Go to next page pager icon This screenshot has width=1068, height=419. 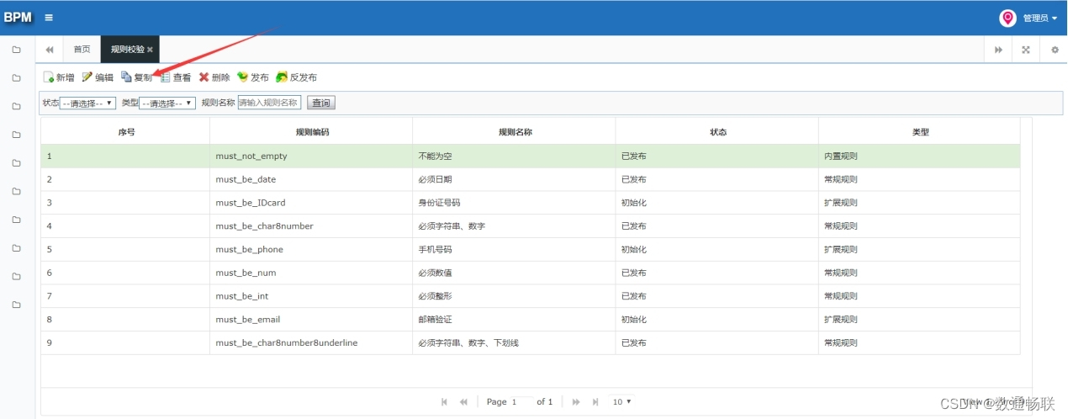[576, 402]
